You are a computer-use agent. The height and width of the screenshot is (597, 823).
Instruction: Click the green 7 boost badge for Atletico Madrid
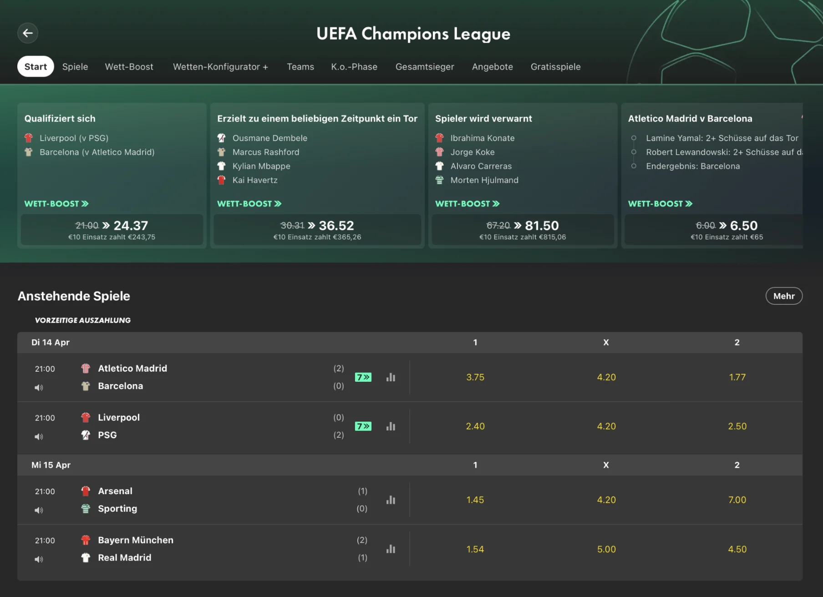[363, 377]
